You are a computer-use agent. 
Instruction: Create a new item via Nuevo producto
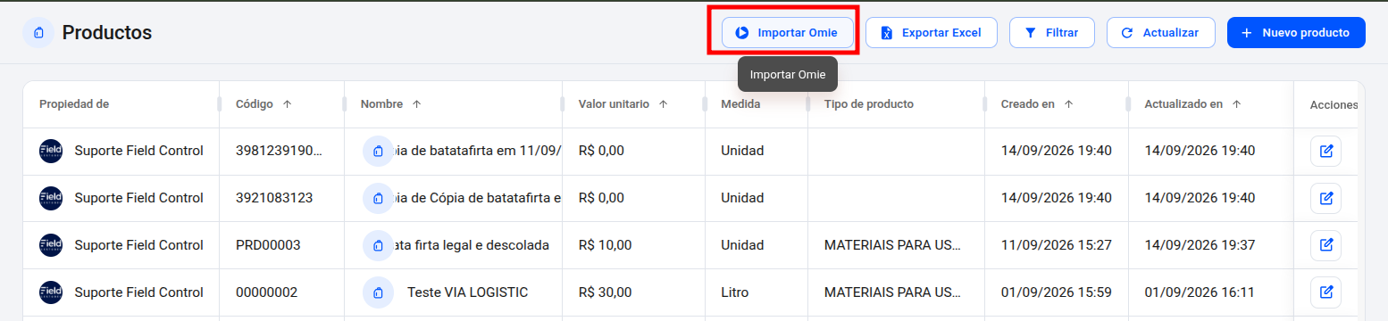(x=1296, y=32)
